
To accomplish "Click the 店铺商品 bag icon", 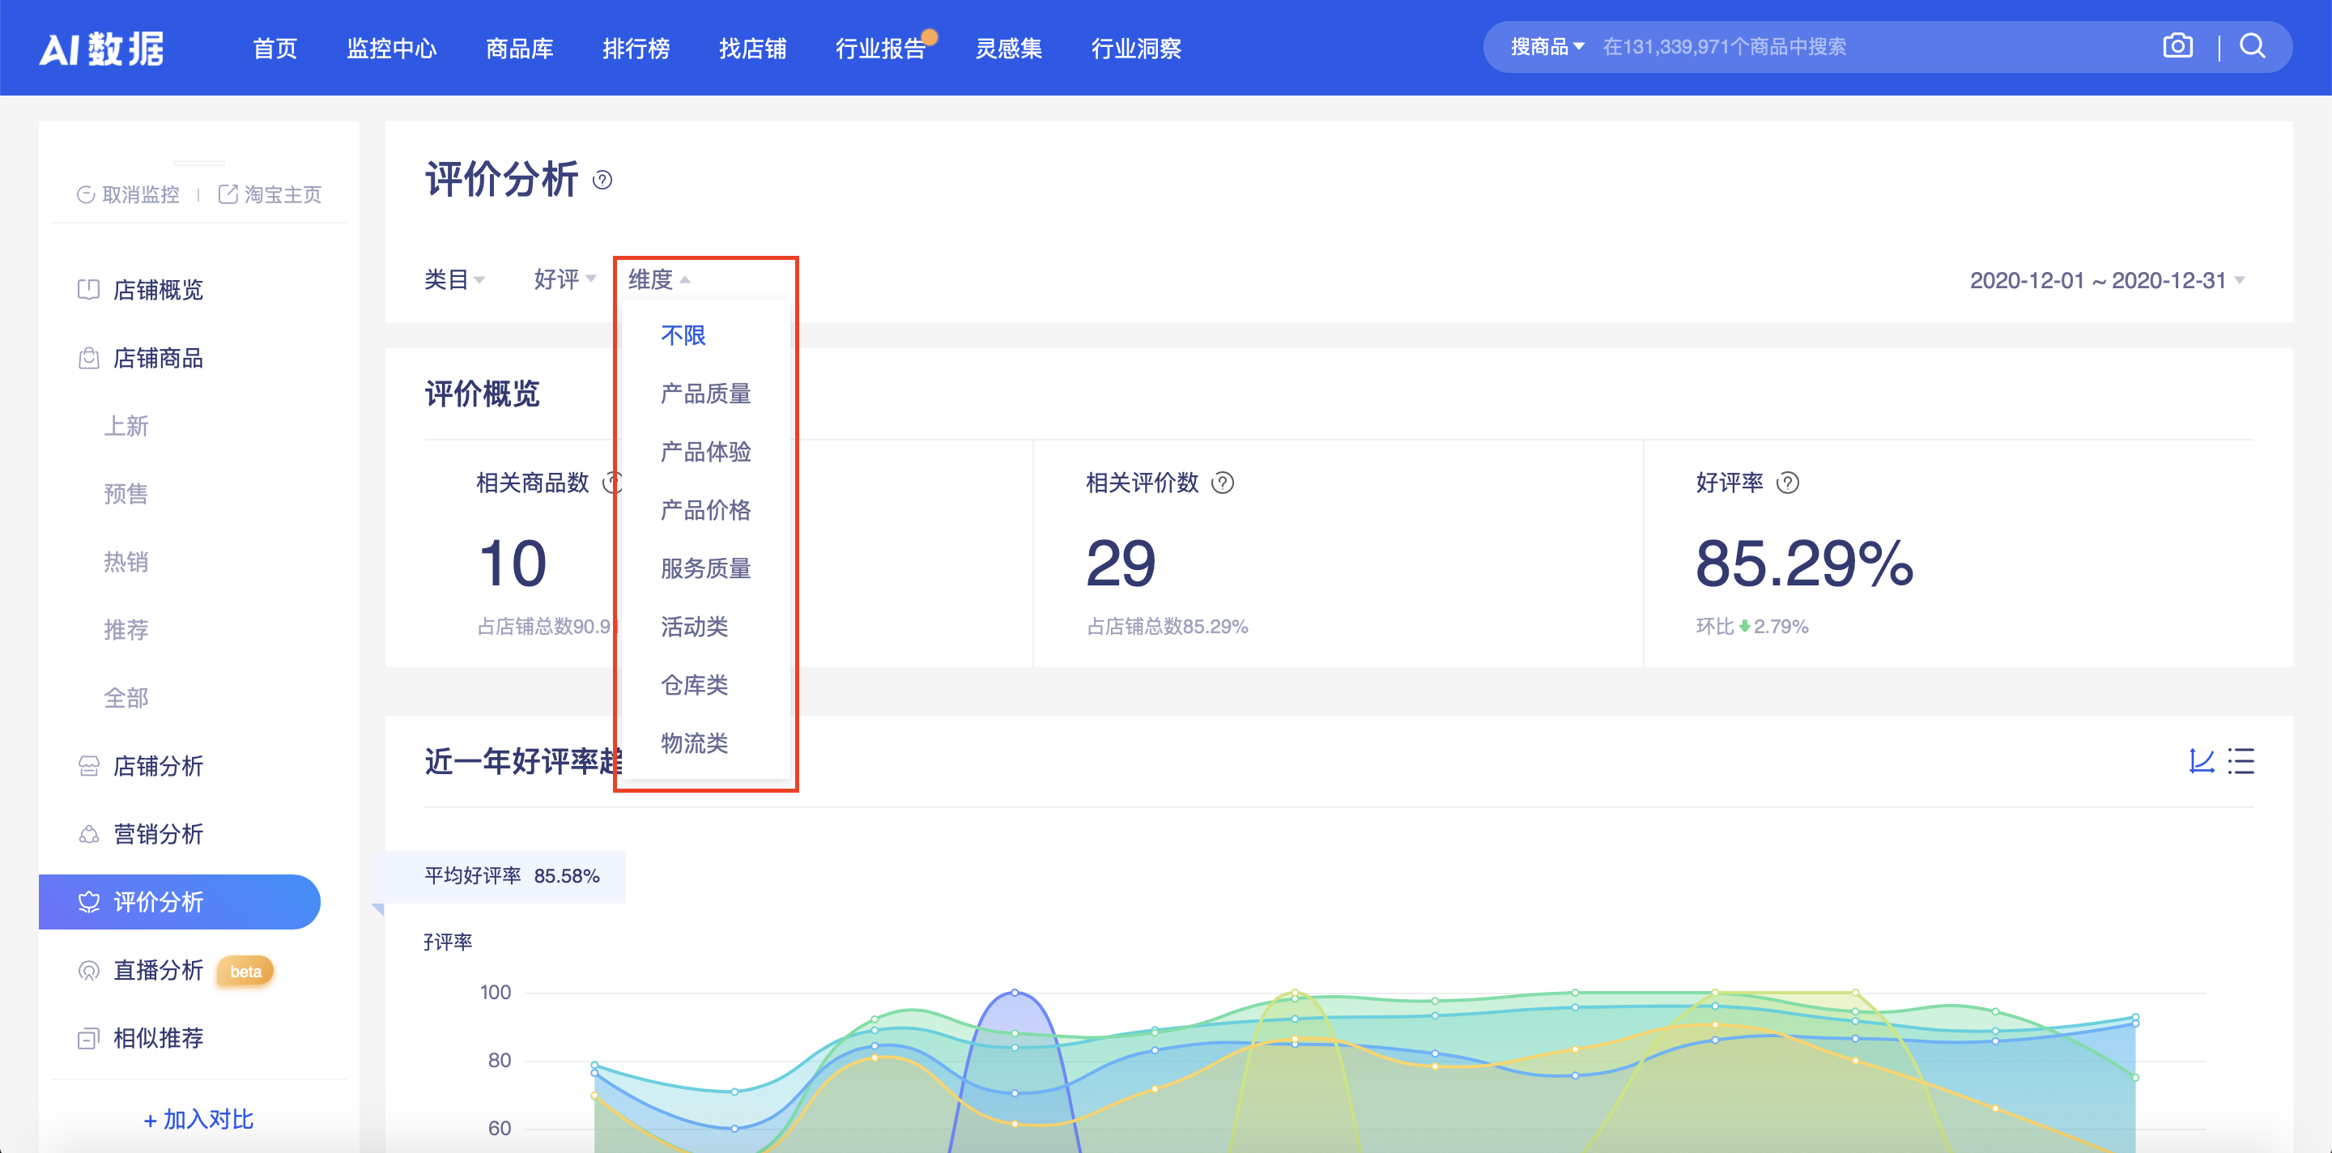I will (x=89, y=359).
